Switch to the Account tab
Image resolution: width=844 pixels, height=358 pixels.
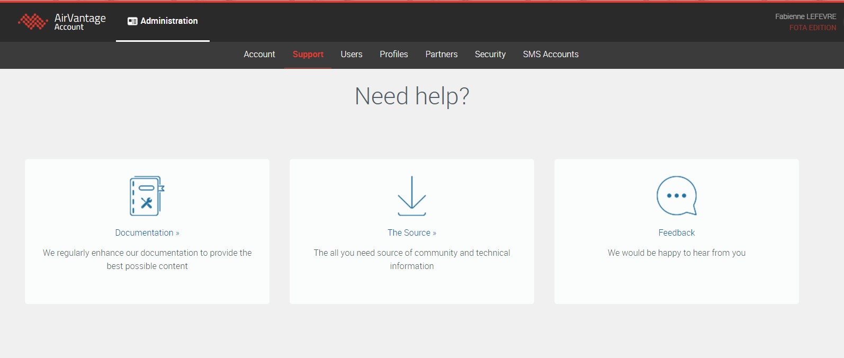pos(259,55)
